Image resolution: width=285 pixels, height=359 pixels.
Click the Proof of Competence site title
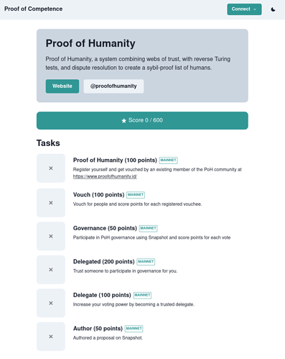coord(33,9)
